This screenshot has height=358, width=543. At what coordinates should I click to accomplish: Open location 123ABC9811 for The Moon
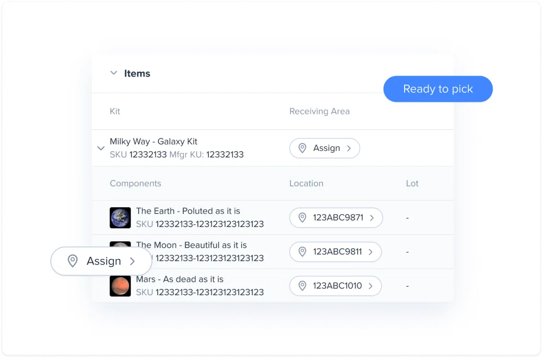coord(335,252)
